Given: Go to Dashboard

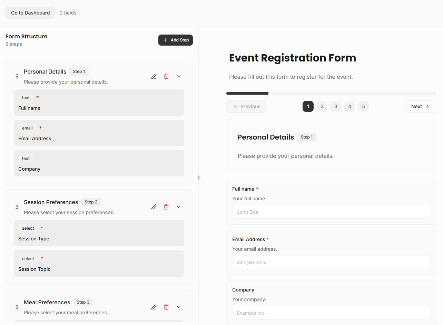Looking at the screenshot, I should [x=30, y=12].
